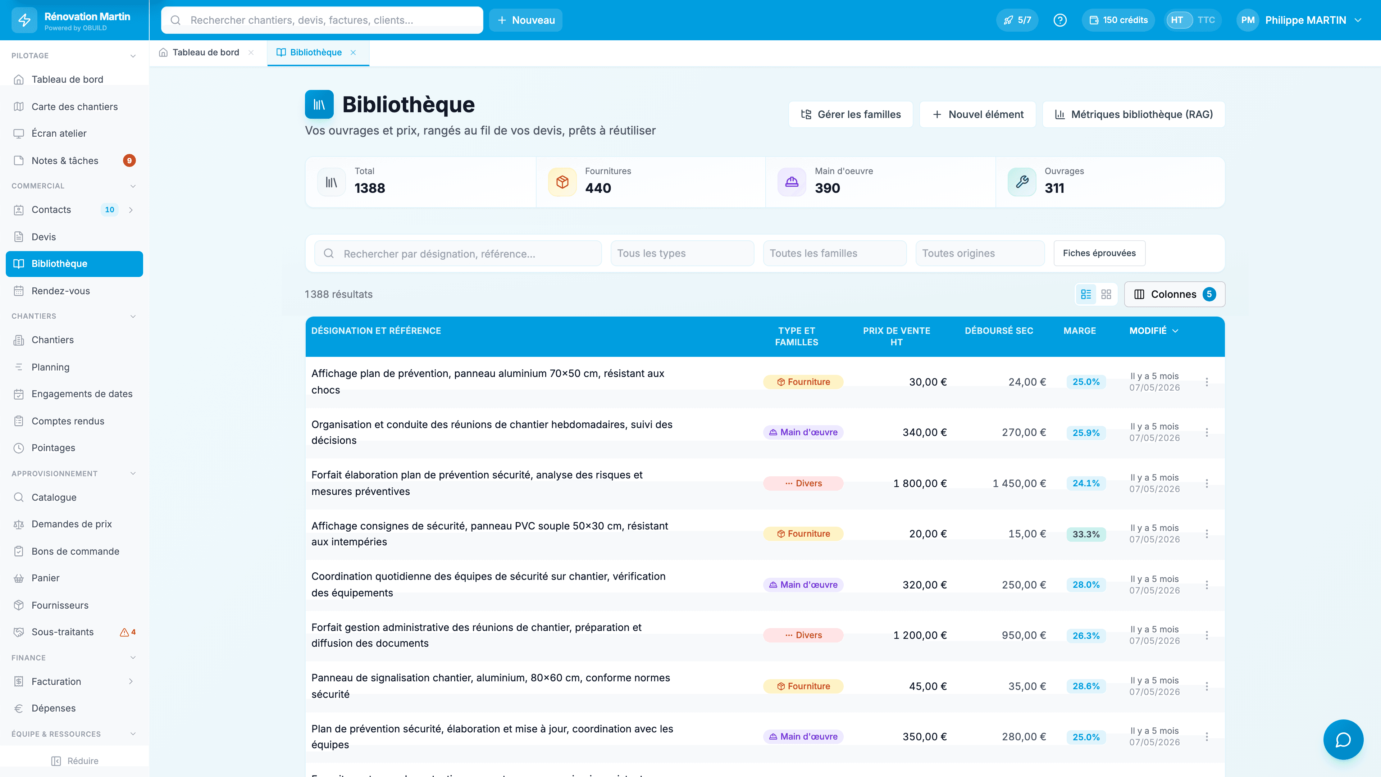Close the Tableau de bord tab
This screenshot has width=1381, height=777.
point(251,52)
